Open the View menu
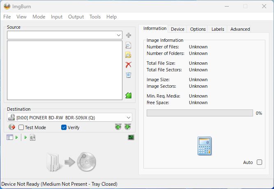This screenshot has height=189, width=274. click(x=21, y=17)
